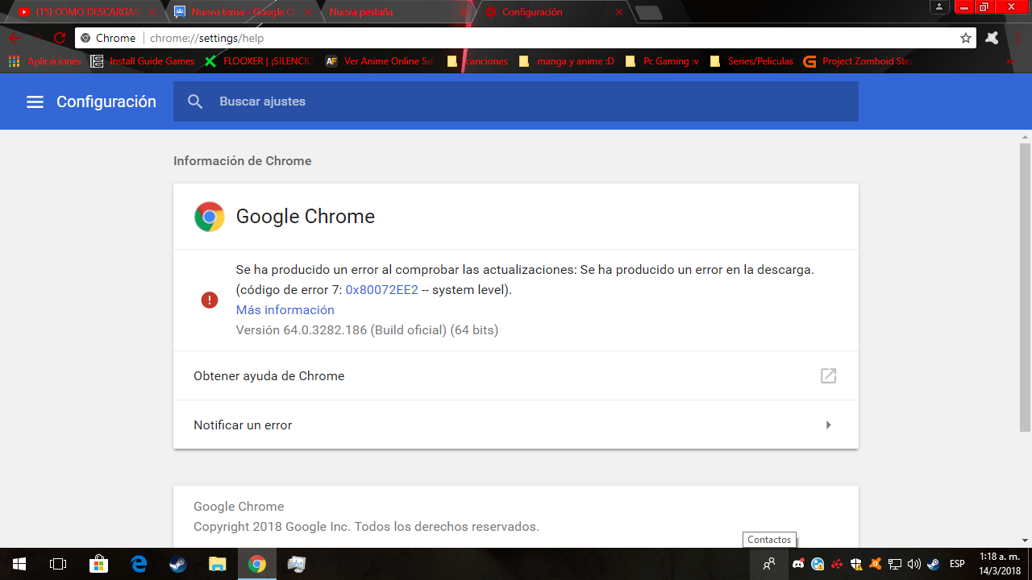The height and width of the screenshot is (580, 1032).
Task: Open the Ver Anime Online bookmark
Action: (380, 61)
